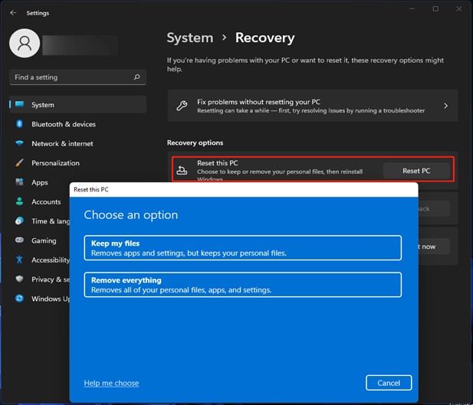Click the Apps sidebar icon
473x405 pixels.
click(x=19, y=182)
